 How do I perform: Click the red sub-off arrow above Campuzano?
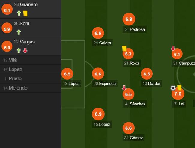173,48
